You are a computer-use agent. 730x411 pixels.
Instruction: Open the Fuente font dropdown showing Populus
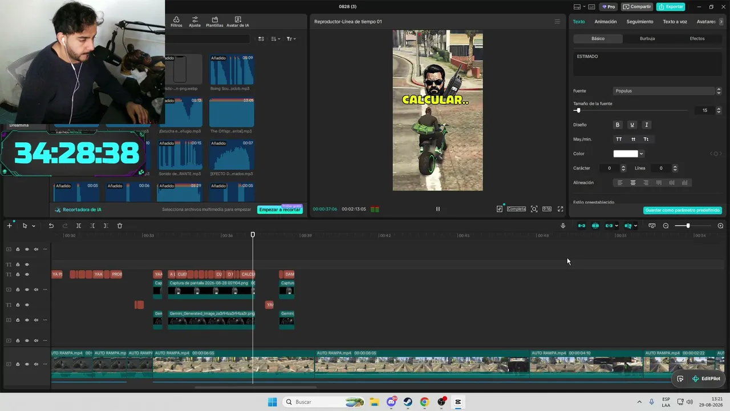click(x=667, y=91)
